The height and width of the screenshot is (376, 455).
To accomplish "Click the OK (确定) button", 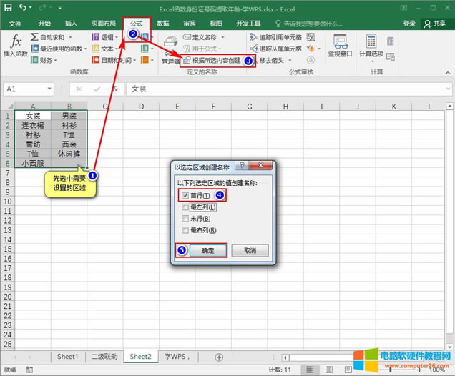I will click(207, 251).
